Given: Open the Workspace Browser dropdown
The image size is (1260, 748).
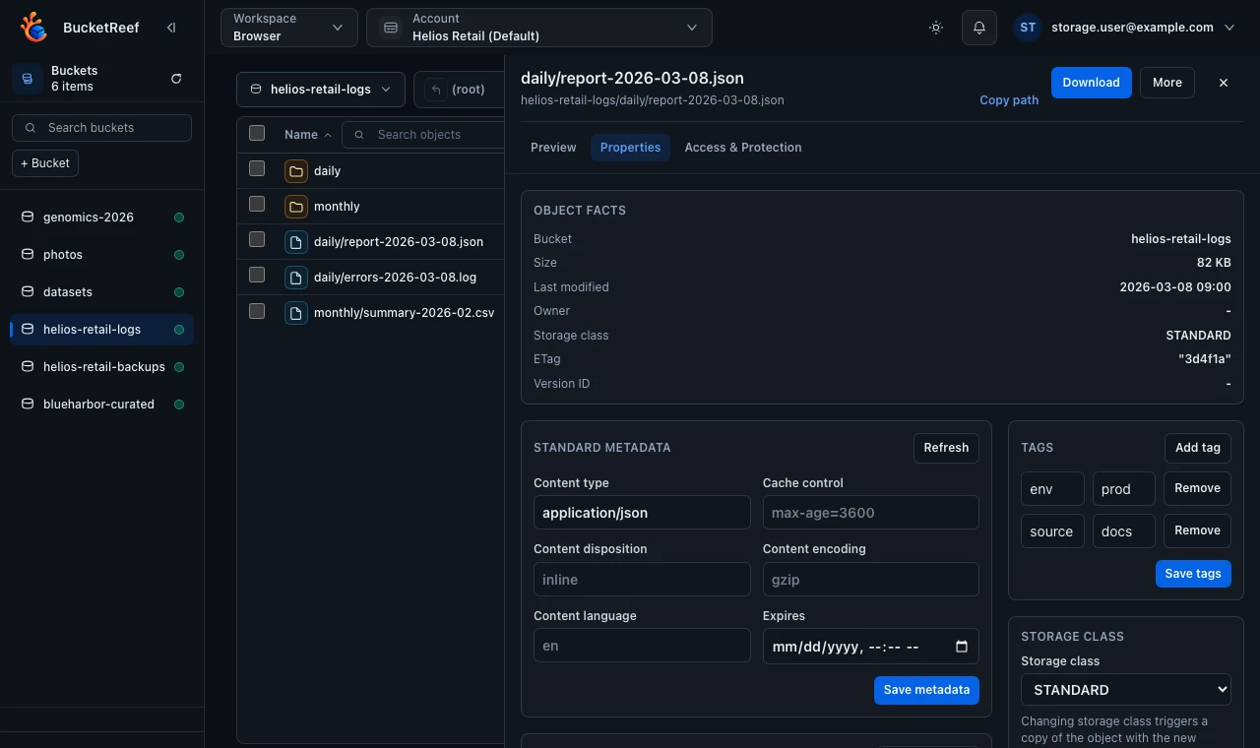Looking at the screenshot, I should [x=288, y=28].
